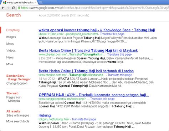
Task: Open 'Tabung Haji beli hartanah di London' result
Action: click(86, 71)
